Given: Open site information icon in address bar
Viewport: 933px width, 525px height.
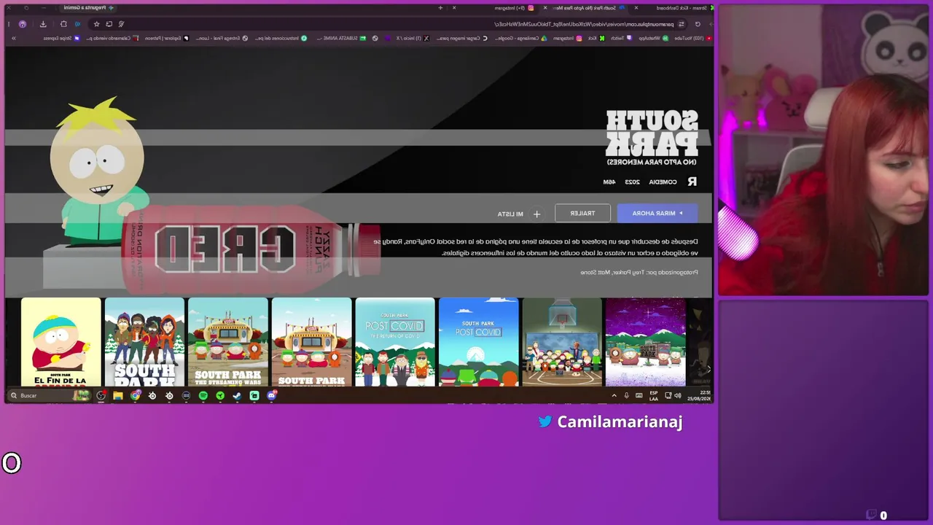Looking at the screenshot, I should (x=681, y=24).
